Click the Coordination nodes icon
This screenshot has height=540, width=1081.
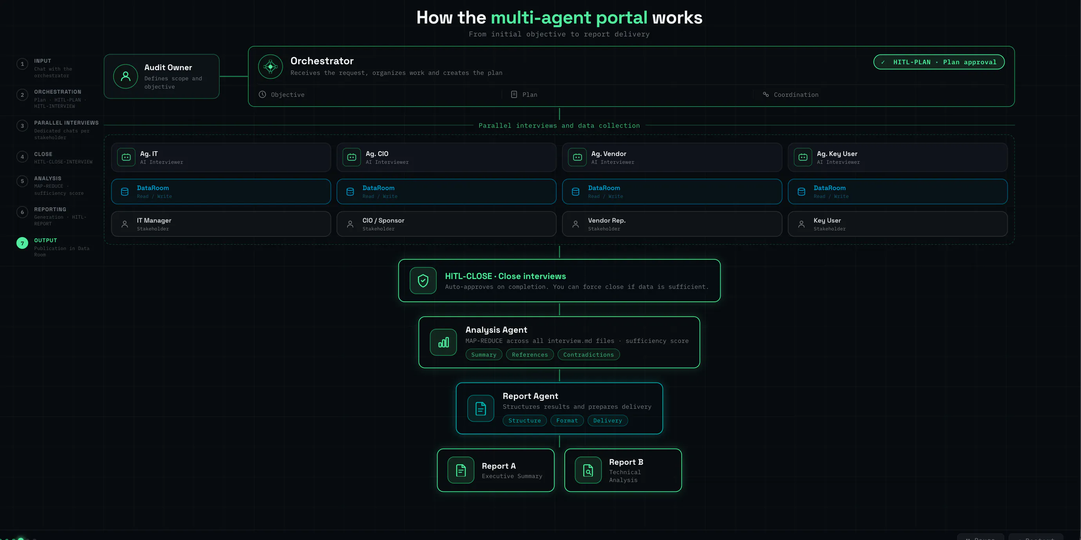point(765,94)
